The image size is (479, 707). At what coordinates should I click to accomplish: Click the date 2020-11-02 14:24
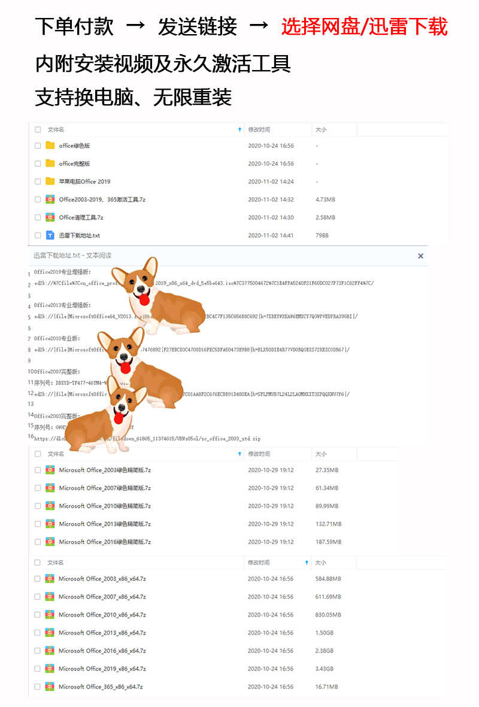(271, 181)
